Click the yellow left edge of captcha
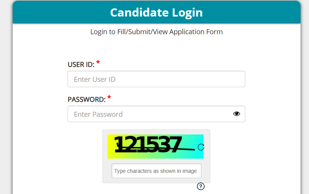 pos(110,147)
